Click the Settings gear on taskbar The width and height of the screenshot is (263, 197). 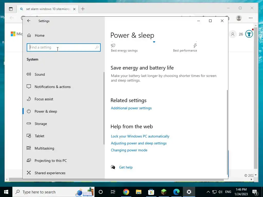[189, 192]
